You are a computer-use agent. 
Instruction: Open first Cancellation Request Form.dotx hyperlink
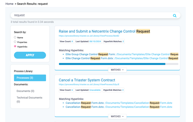tap(85, 103)
